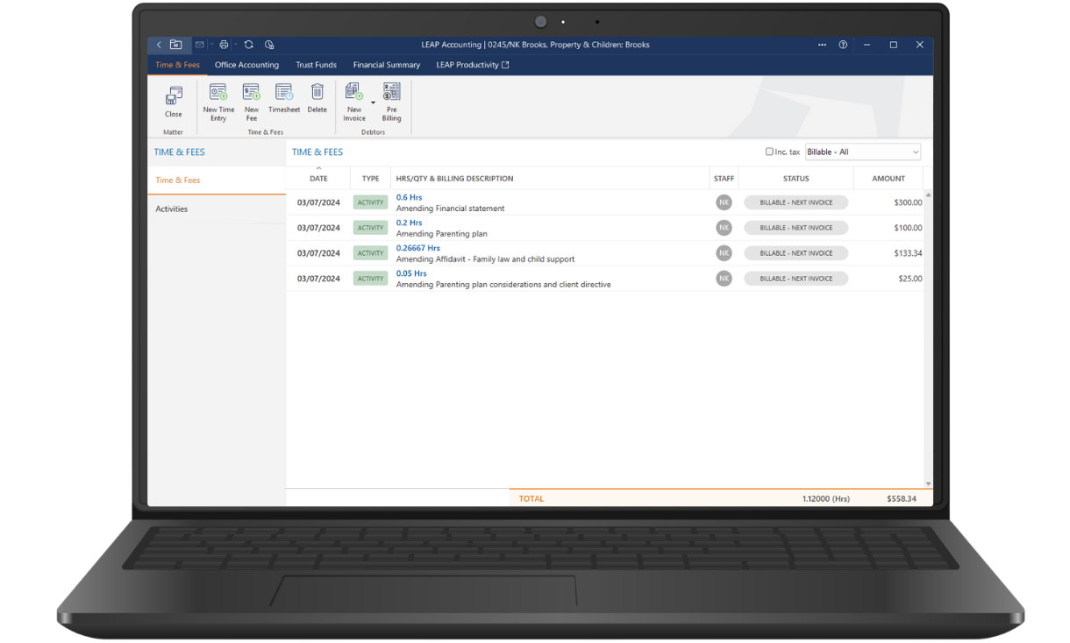Image resolution: width=1070 pixels, height=643 pixels.
Task: Open the 0.2 Hrs entry link
Action: click(x=409, y=223)
